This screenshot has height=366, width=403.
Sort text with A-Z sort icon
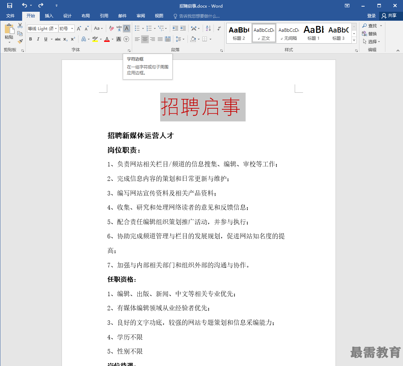coord(209,28)
